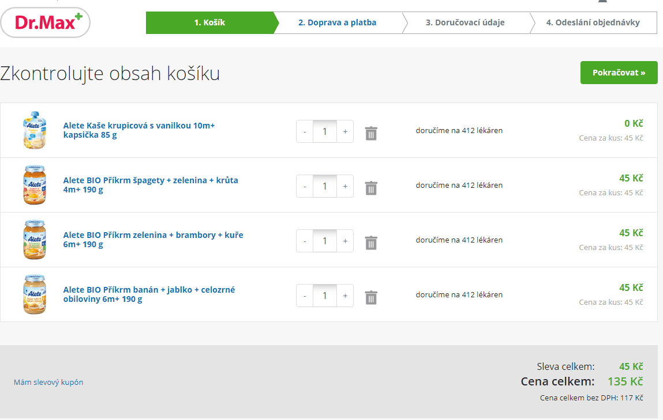
Task: Decrease quantity of špagety + zelenina + krůta
Action: [x=305, y=186]
